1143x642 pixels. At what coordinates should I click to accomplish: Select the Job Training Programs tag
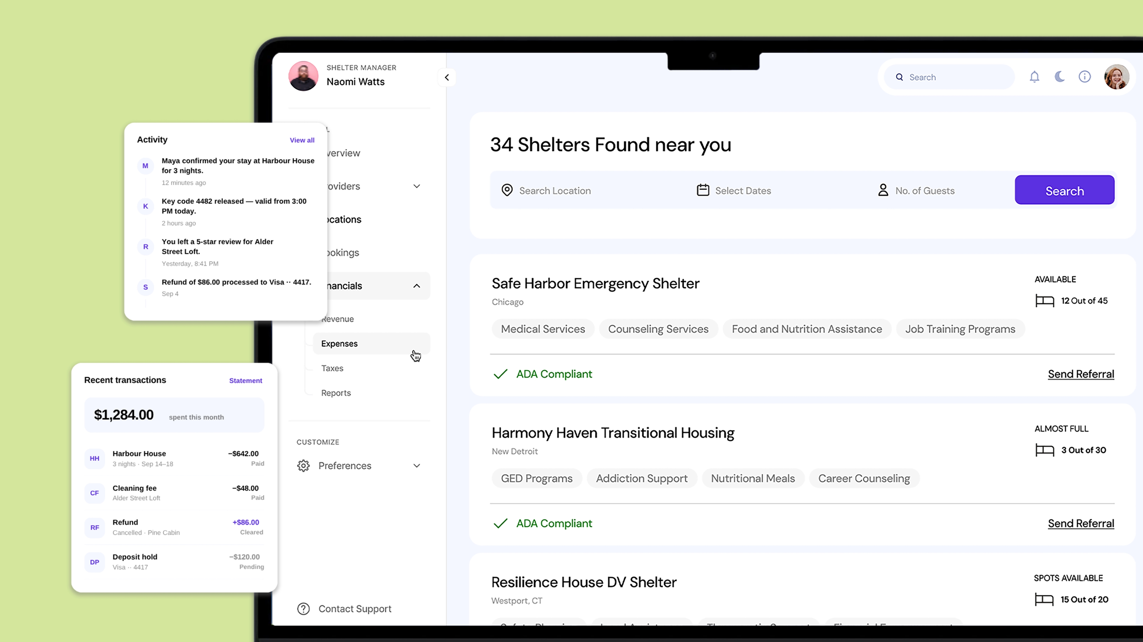pyautogui.click(x=960, y=329)
